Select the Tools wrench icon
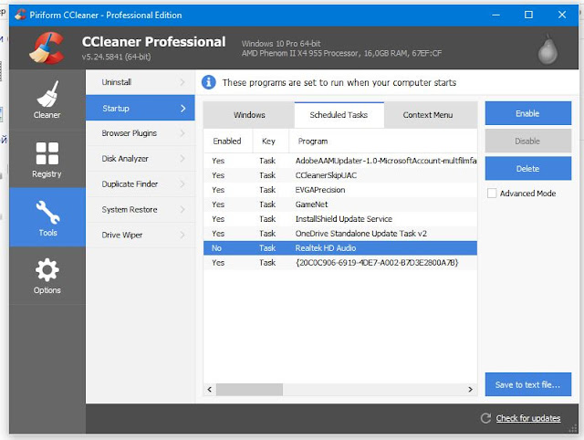This screenshot has height=440, width=584. pyautogui.click(x=47, y=212)
